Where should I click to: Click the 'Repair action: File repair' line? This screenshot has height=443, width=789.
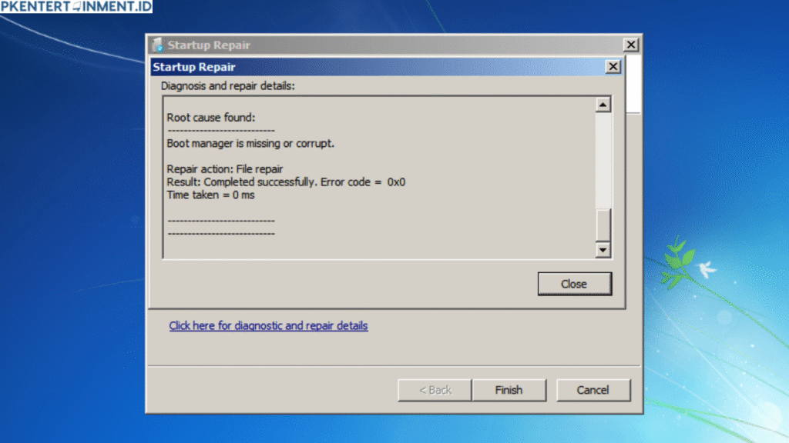click(x=225, y=169)
